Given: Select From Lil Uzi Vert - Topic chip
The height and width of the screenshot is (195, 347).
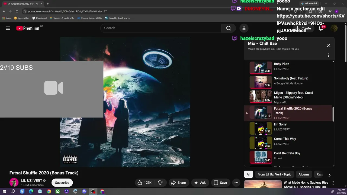Looking at the screenshot, I should tap(274, 174).
